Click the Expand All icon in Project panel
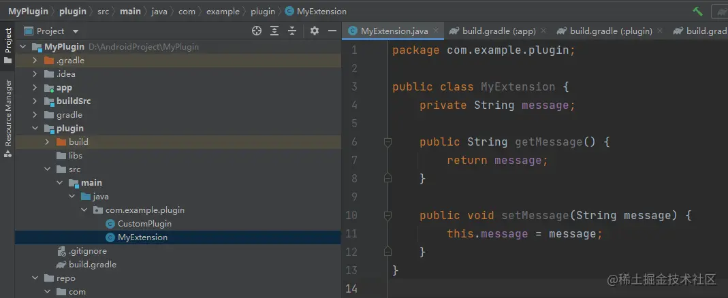Image resolution: width=728 pixels, height=298 pixels. pyautogui.click(x=274, y=31)
